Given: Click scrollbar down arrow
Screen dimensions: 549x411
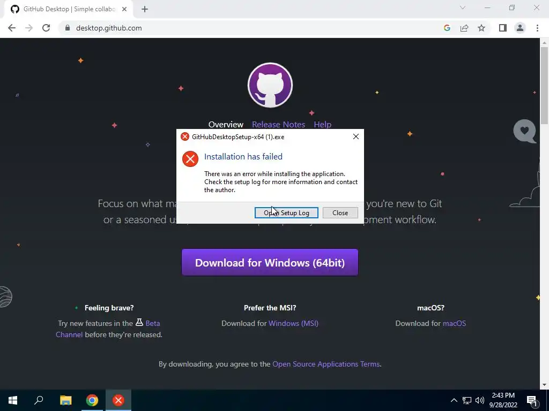Looking at the screenshot, I should (544, 385).
